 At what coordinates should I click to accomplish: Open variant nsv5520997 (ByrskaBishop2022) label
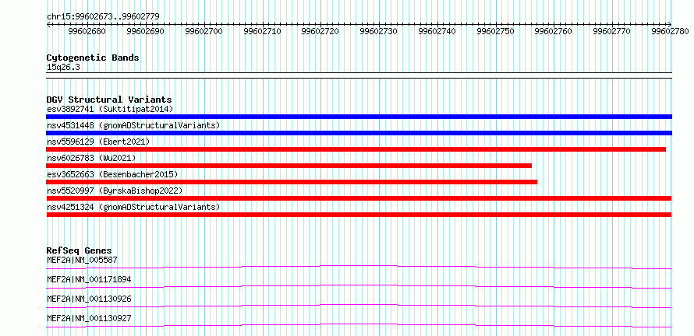(x=114, y=191)
